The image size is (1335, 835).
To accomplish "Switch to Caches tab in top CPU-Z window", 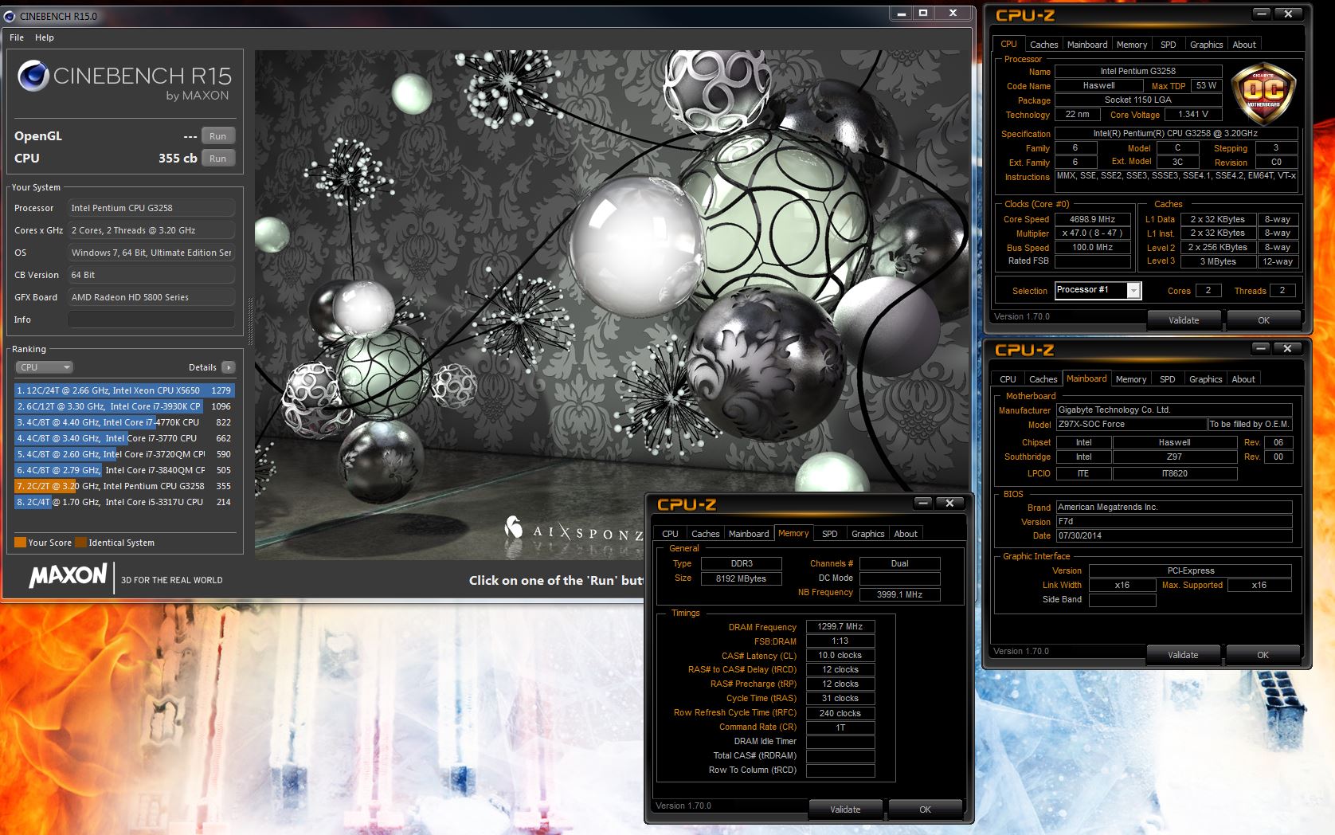I will tap(1043, 45).
